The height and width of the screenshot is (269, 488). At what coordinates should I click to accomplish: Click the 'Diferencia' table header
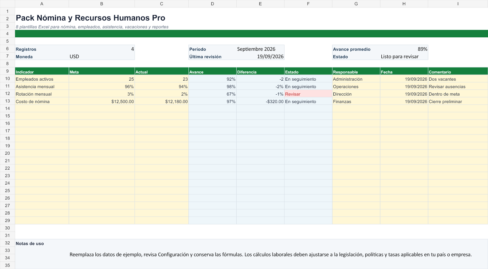260,71
